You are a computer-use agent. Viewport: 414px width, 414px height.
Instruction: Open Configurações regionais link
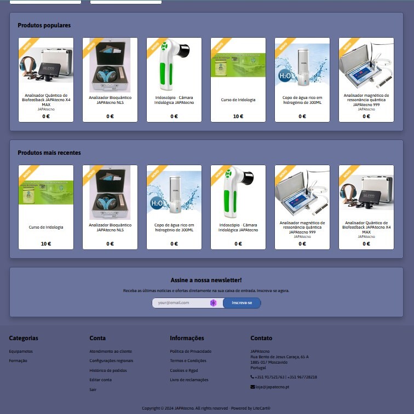(x=111, y=361)
